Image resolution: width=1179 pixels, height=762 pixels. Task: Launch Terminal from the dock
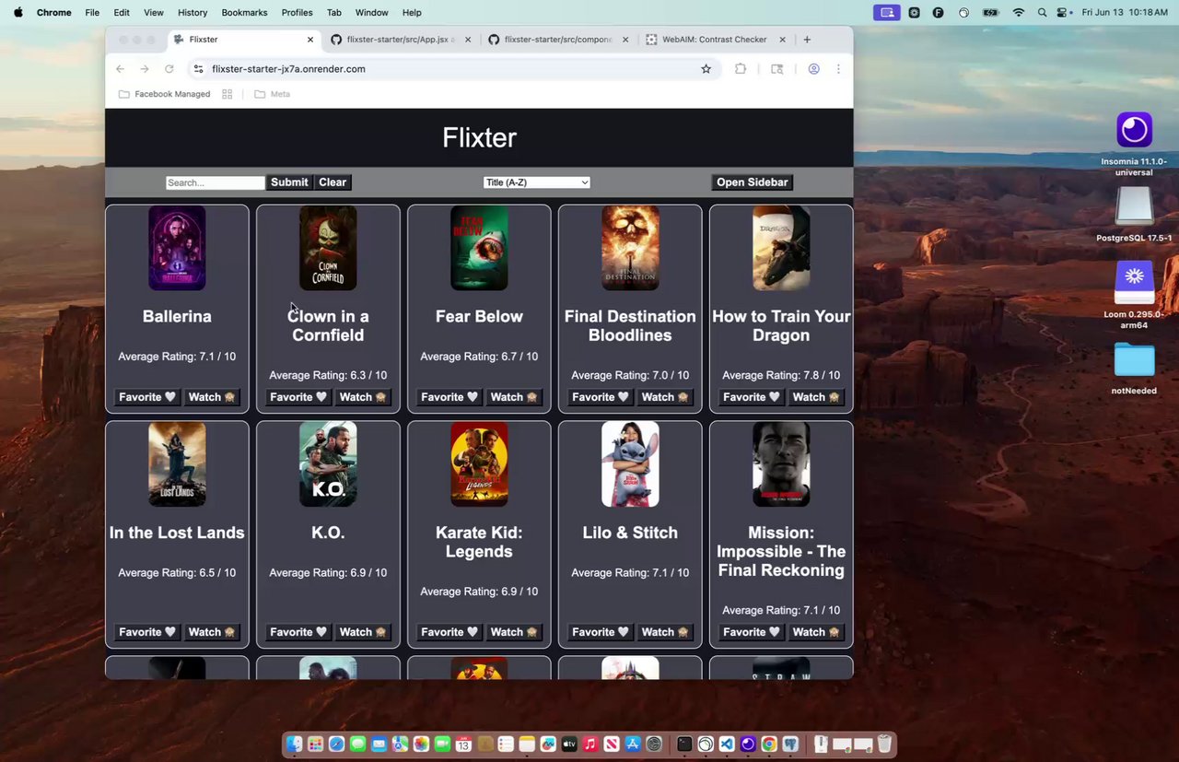(x=684, y=744)
